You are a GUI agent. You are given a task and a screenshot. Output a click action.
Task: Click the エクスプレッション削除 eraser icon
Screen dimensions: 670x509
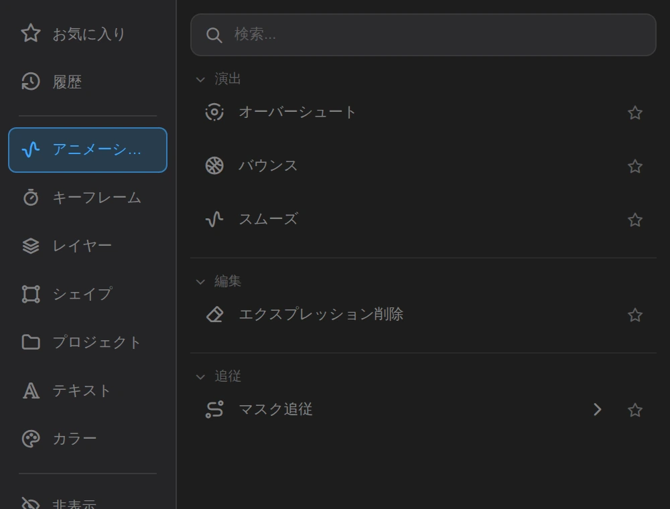[x=214, y=314]
